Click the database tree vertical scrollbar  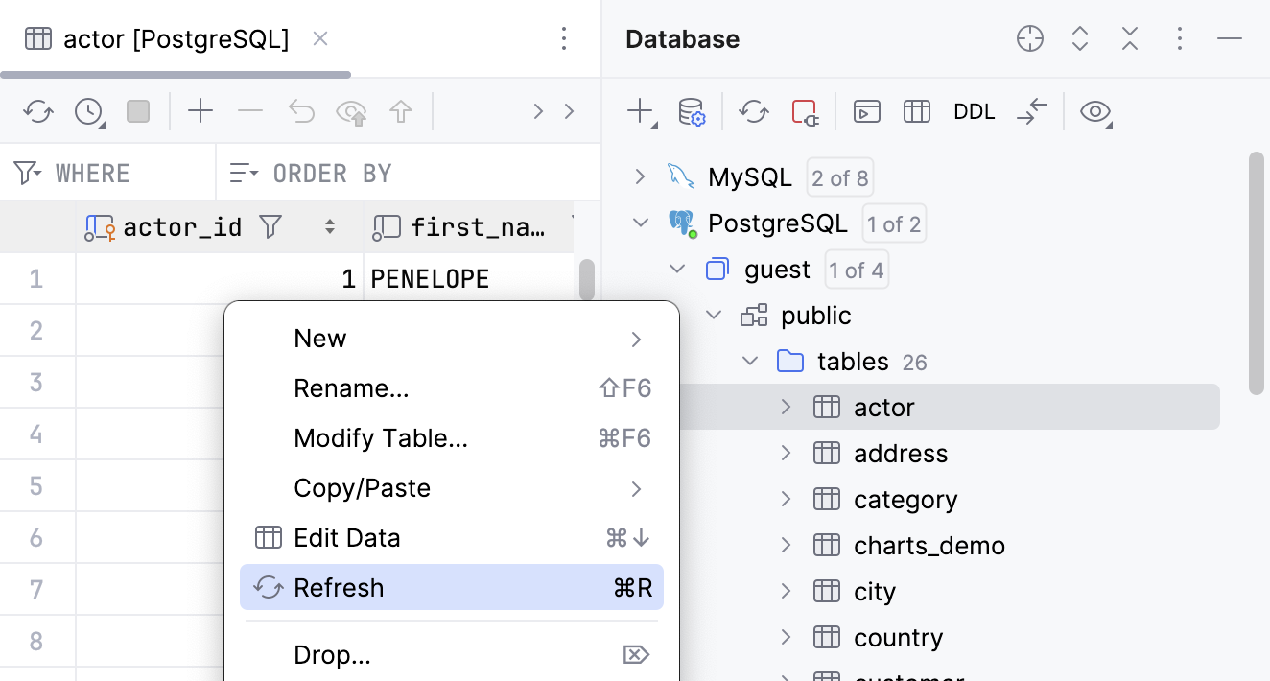pyautogui.click(x=1257, y=269)
